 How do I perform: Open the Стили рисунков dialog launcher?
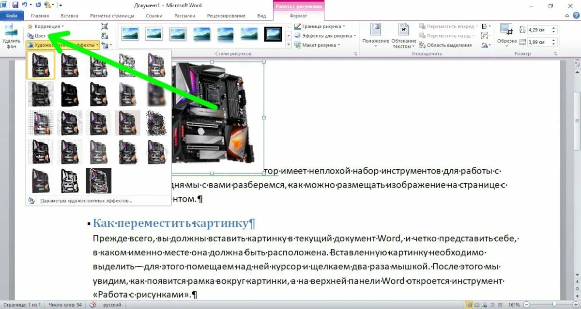[x=356, y=54]
